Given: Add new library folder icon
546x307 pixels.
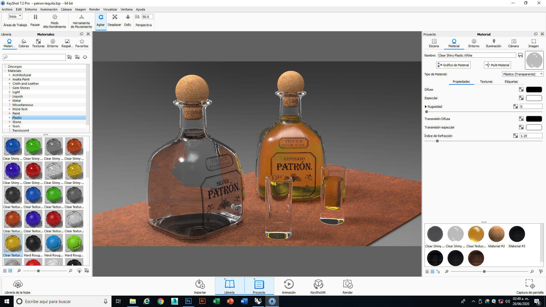Looking at the screenshot, I should (70, 57).
